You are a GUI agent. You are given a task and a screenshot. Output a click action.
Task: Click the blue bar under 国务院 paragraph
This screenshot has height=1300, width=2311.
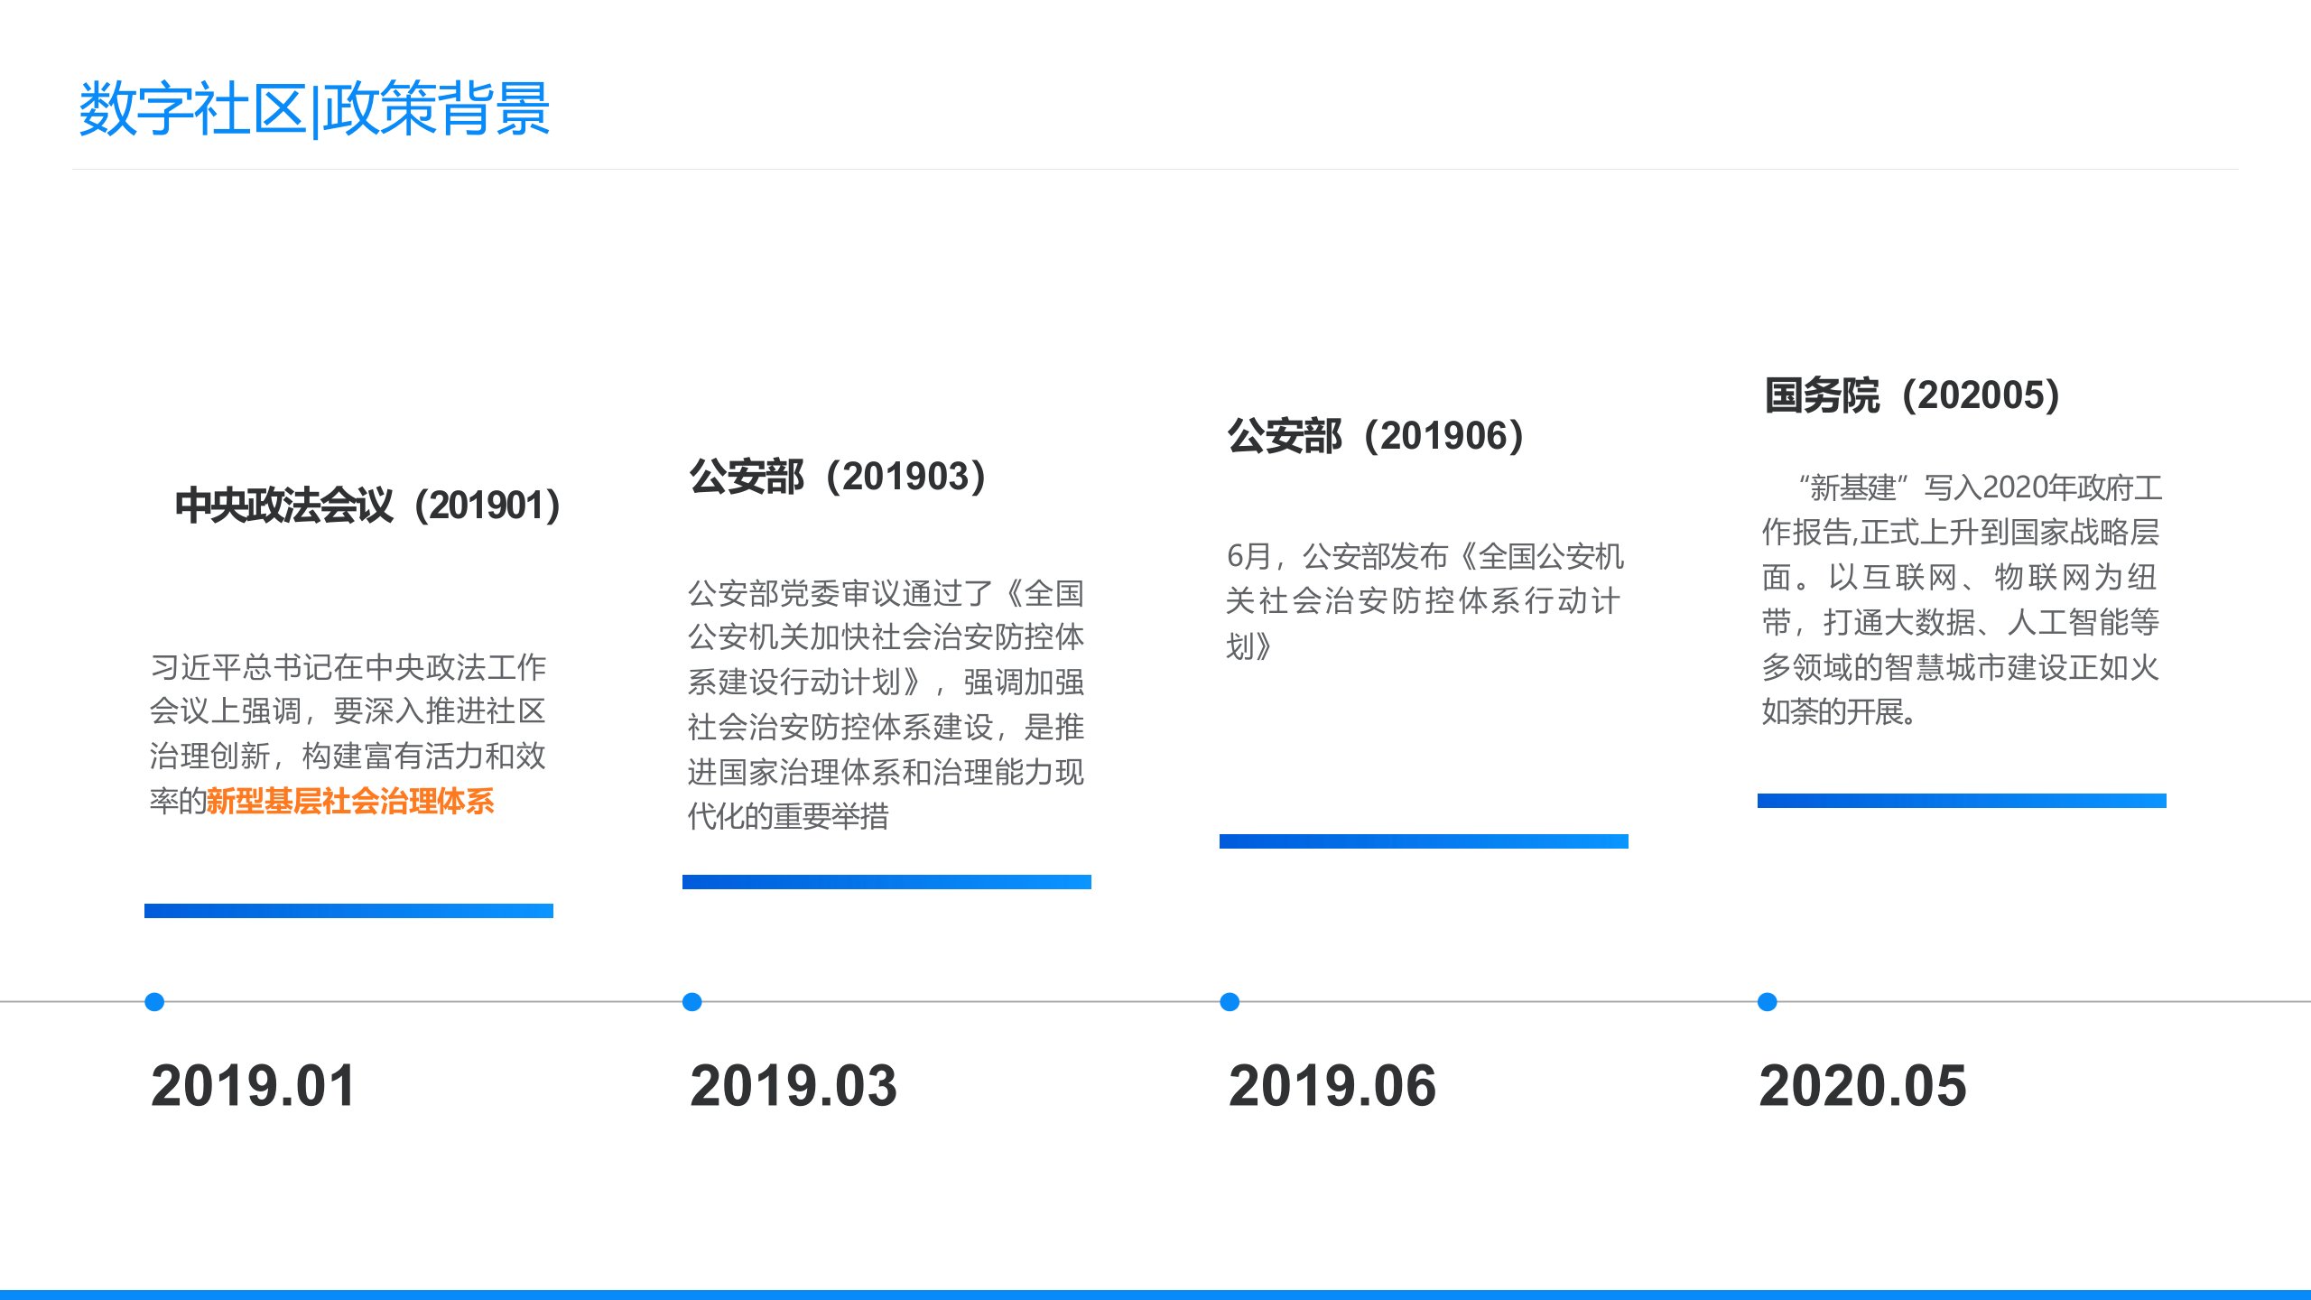[x=1962, y=801]
